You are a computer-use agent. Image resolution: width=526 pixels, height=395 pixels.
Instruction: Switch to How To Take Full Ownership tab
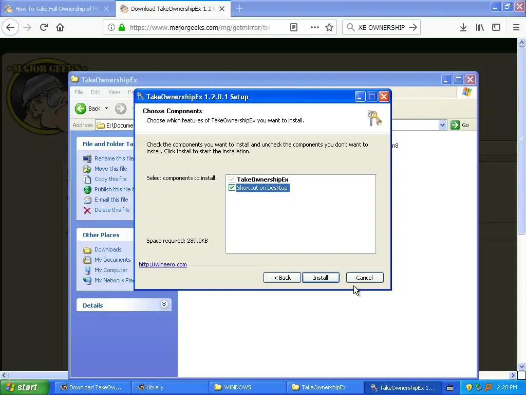57,9
